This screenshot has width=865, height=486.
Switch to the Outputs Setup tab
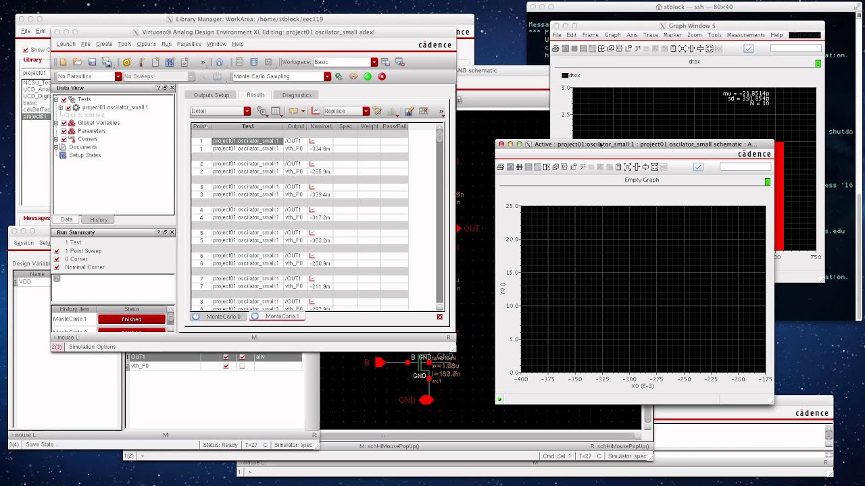pyautogui.click(x=212, y=95)
